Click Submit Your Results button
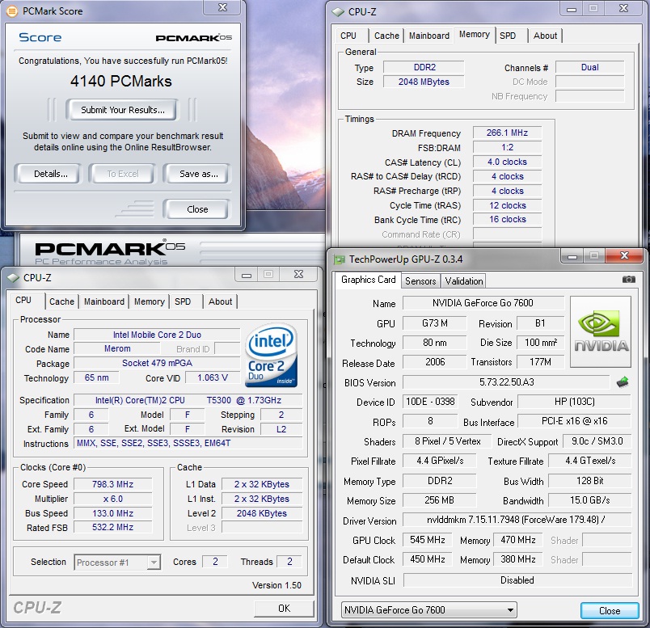This screenshot has width=650, height=628. coord(123,110)
